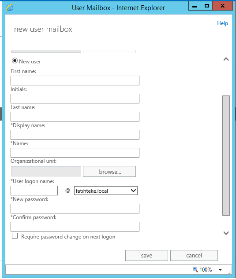The height and width of the screenshot is (279, 236).
Task: Click the zoom magnifier icon
Action: tap(195, 269)
